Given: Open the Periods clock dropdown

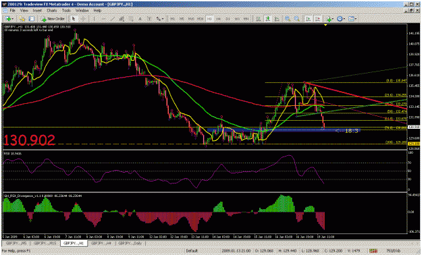Looking at the screenshot, I should [x=340, y=19].
